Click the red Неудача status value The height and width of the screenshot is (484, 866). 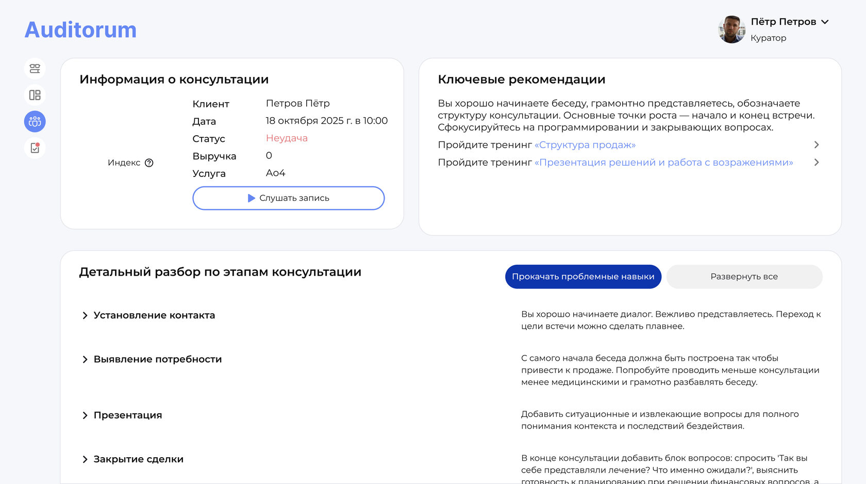(287, 138)
